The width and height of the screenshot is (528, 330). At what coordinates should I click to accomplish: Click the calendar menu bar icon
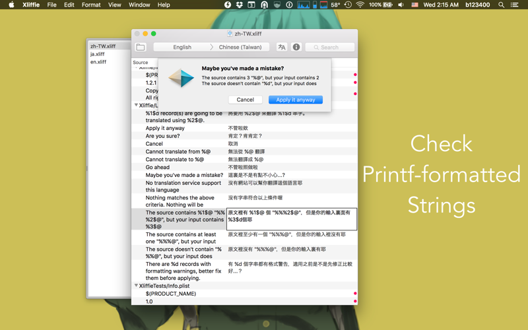click(x=251, y=5)
